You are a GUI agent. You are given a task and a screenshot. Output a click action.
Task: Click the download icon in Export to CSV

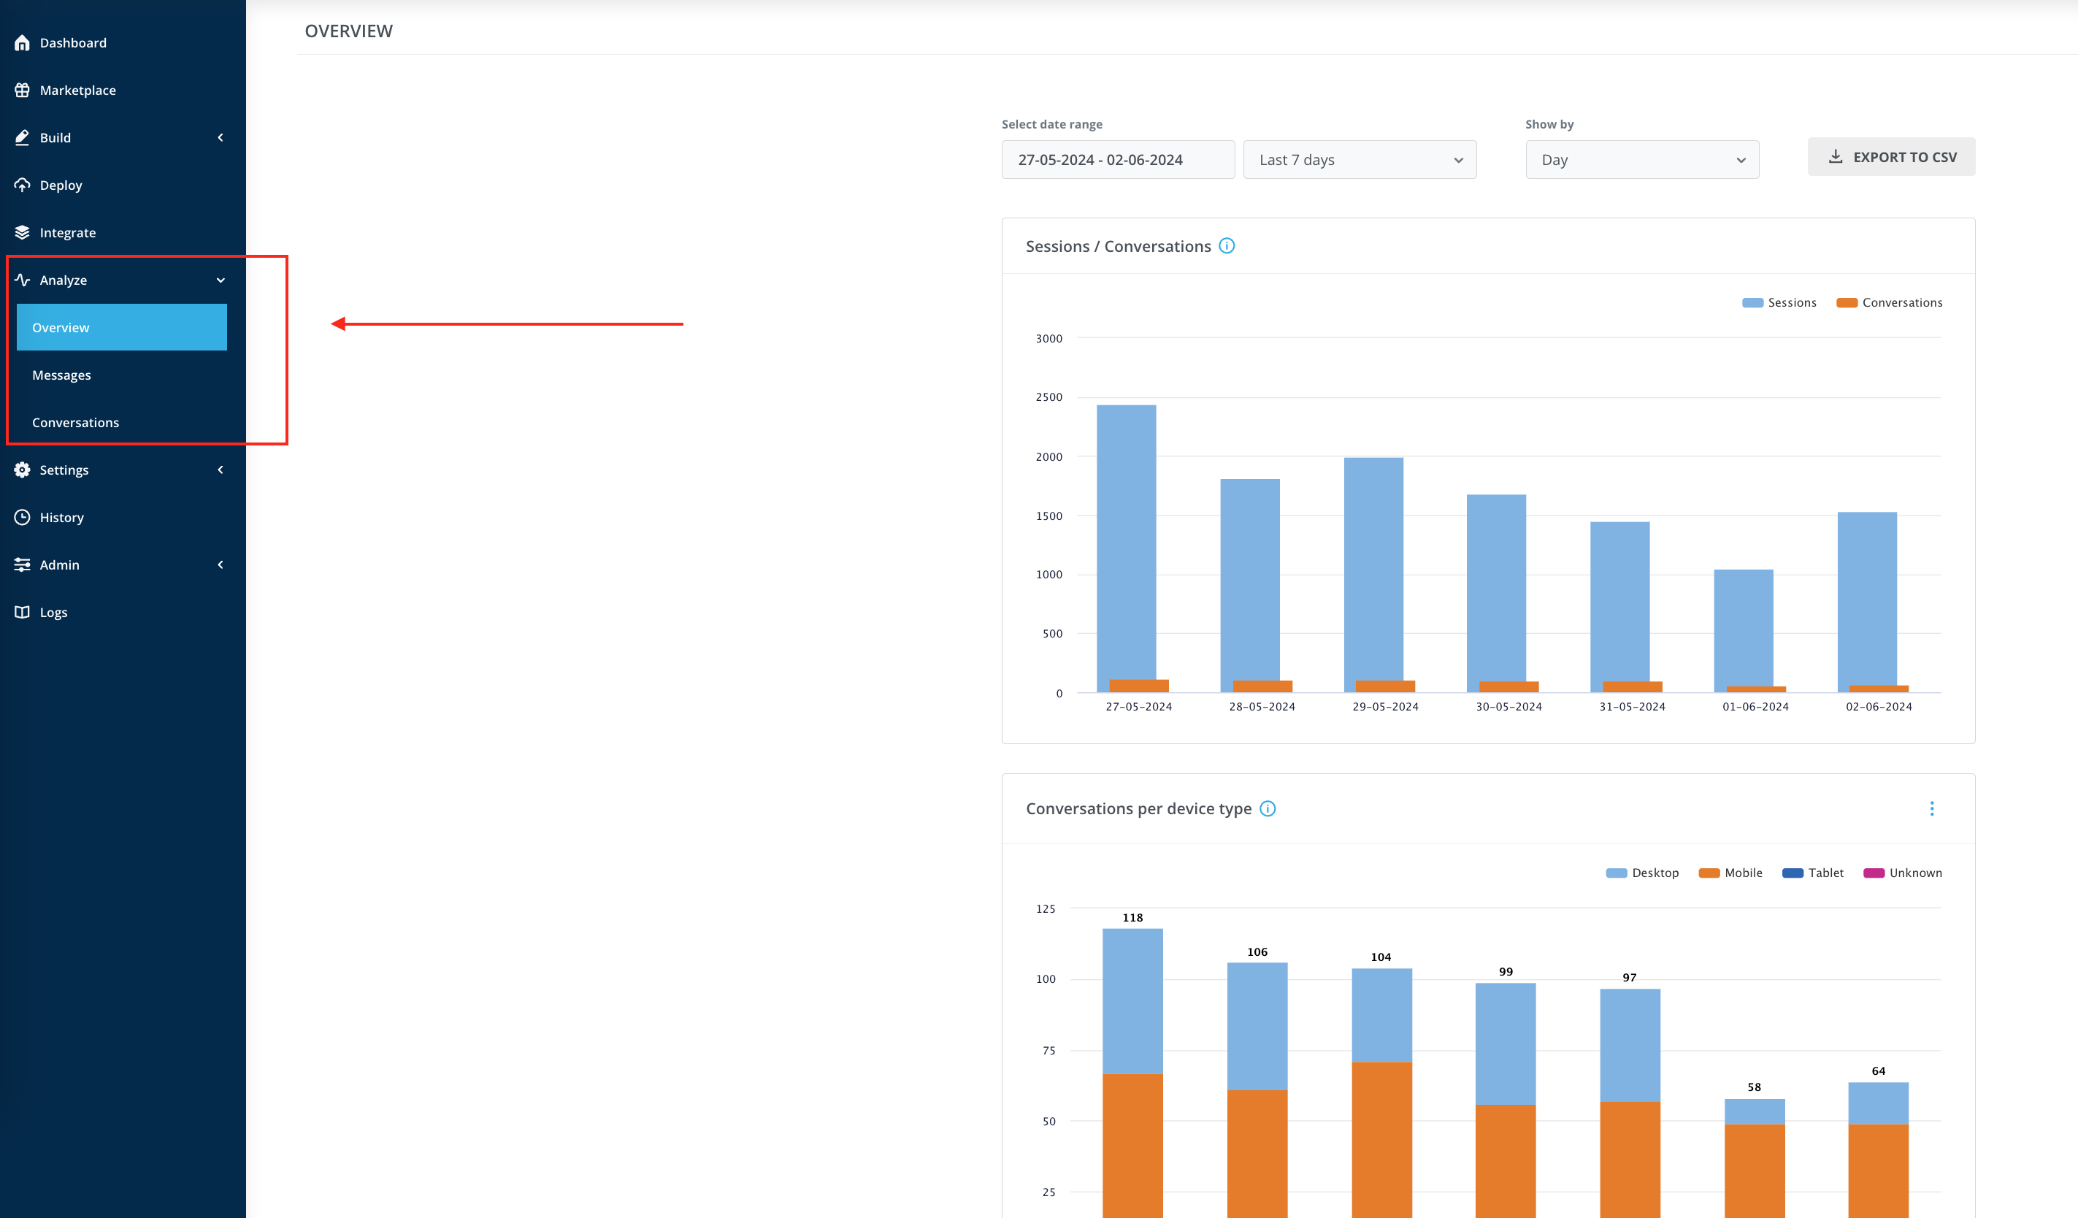tap(1835, 156)
